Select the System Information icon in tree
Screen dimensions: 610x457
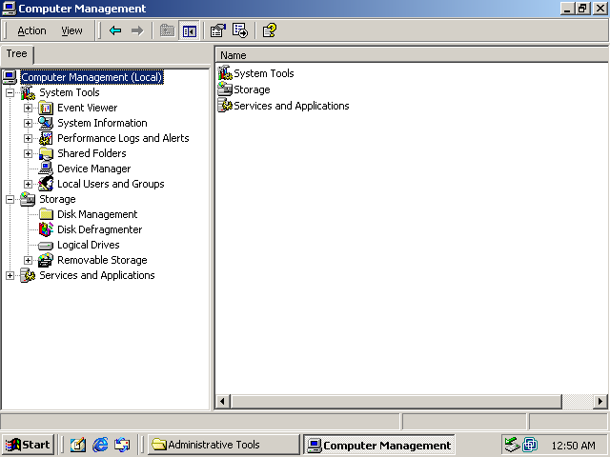(46, 123)
